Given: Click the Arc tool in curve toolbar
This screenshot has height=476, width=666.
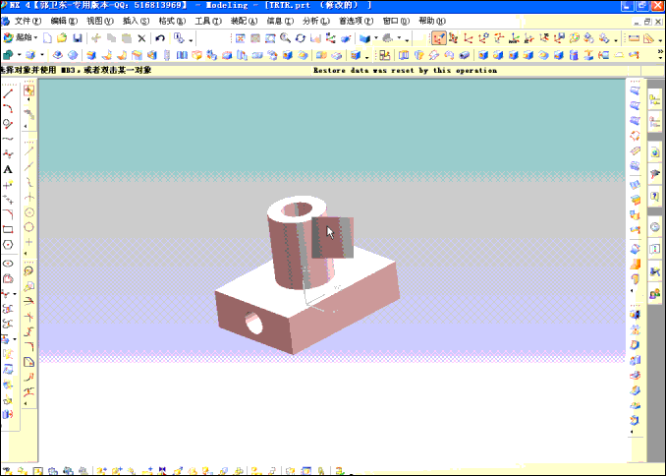Looking at the screenshot, I should [8, 108].
